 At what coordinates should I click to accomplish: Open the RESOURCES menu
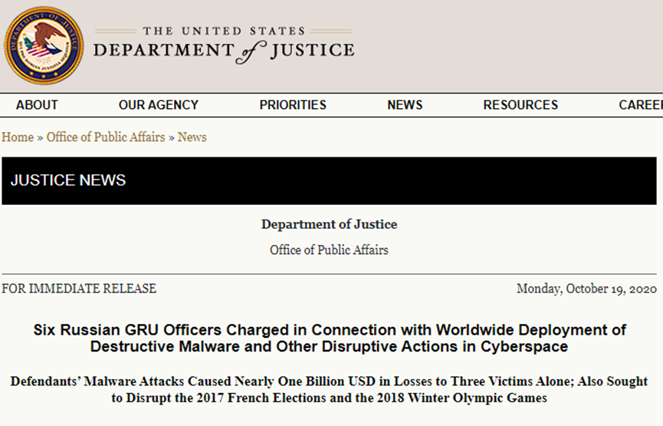pos(520,105)
